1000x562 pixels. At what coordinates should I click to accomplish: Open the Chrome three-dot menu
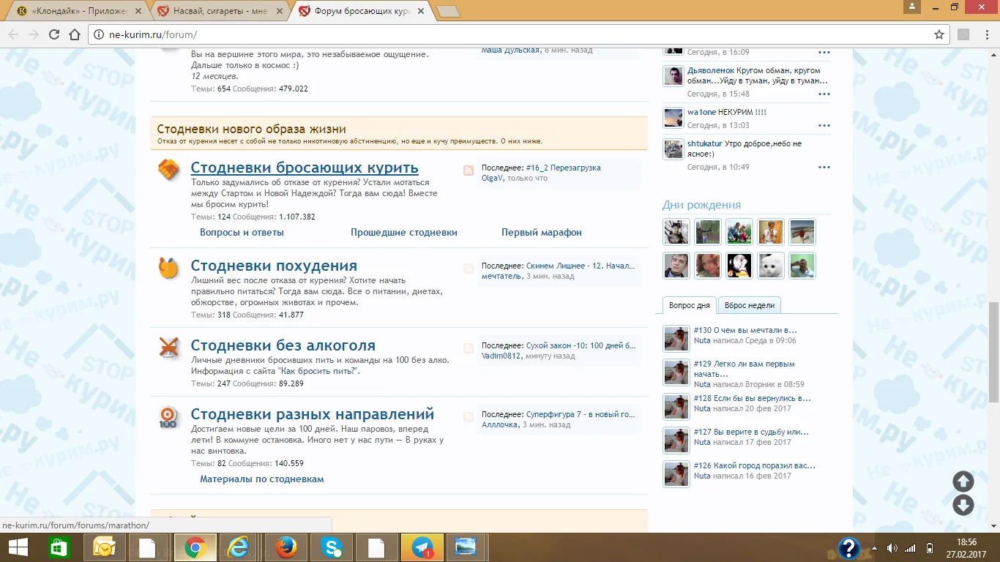[987, 34]
